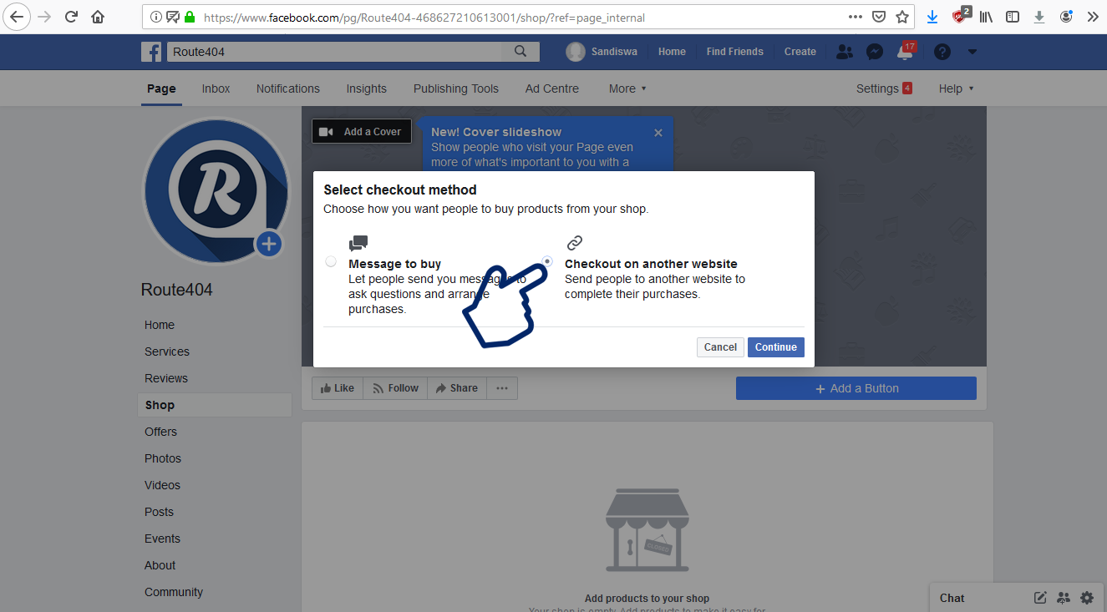The image size is (1107, 612).
Task: Click the new message compose icon in Chat
Action: pos(1040,598)
